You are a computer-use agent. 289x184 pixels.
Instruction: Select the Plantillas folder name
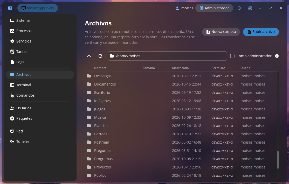tap(102, 126)
